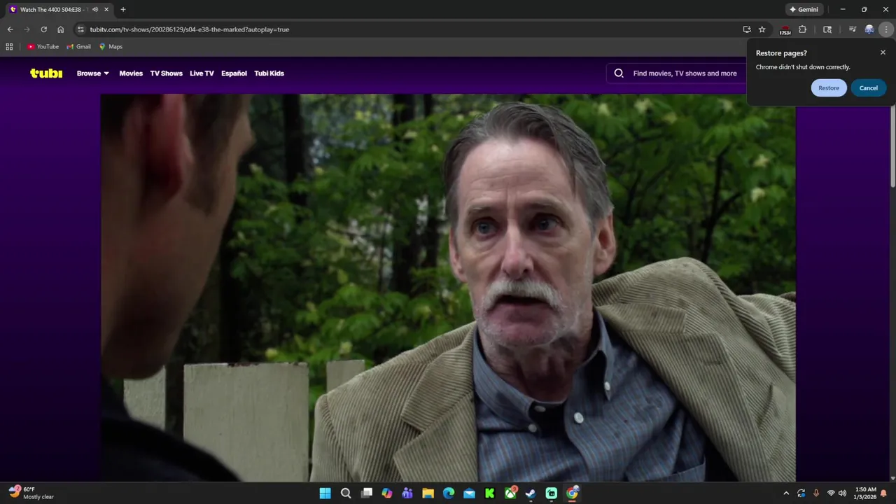Open the Movies section
Viewport: 896px width, 504px height.
tap(131, 73)
